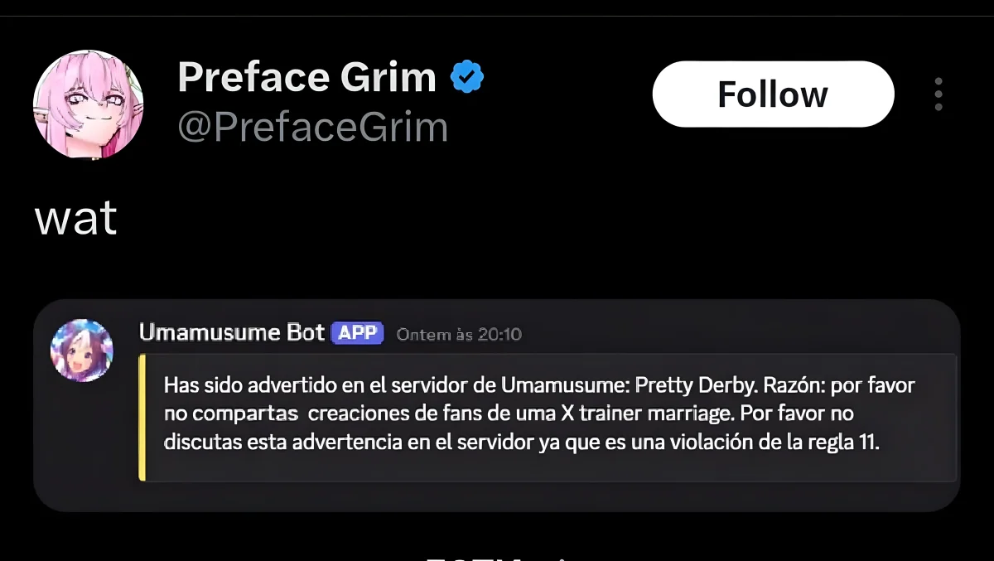Click the word "Razón:" in the warning
Image resolution: width=994 pixels, height=561 pixels.
click(x=795, y=385)
